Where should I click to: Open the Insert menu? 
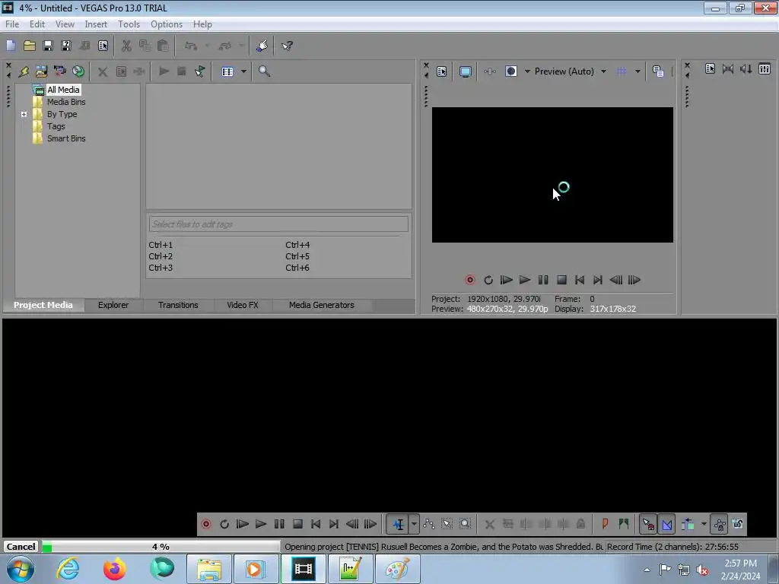tap(96, 24)
